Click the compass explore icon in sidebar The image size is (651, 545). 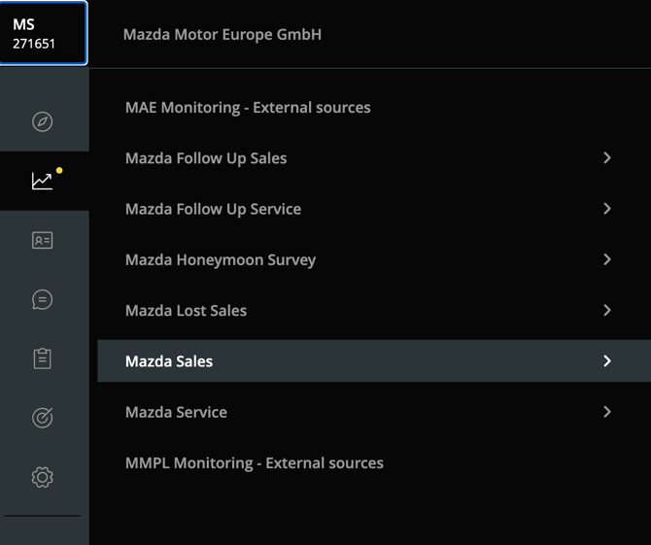pyautogui.click(x=42, y=121)
